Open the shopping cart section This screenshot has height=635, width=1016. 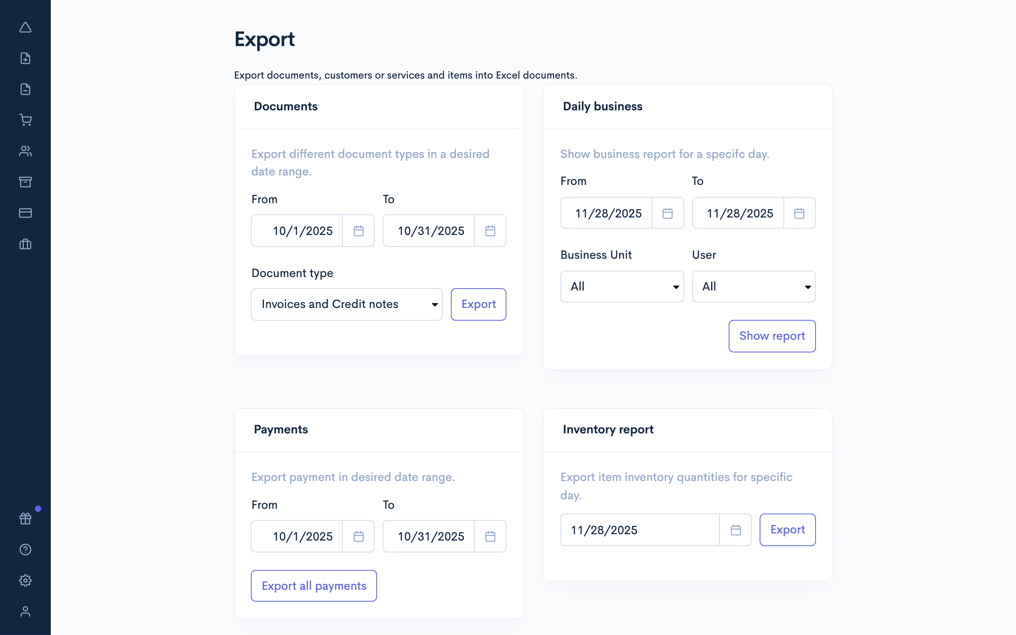click(26, 120)
